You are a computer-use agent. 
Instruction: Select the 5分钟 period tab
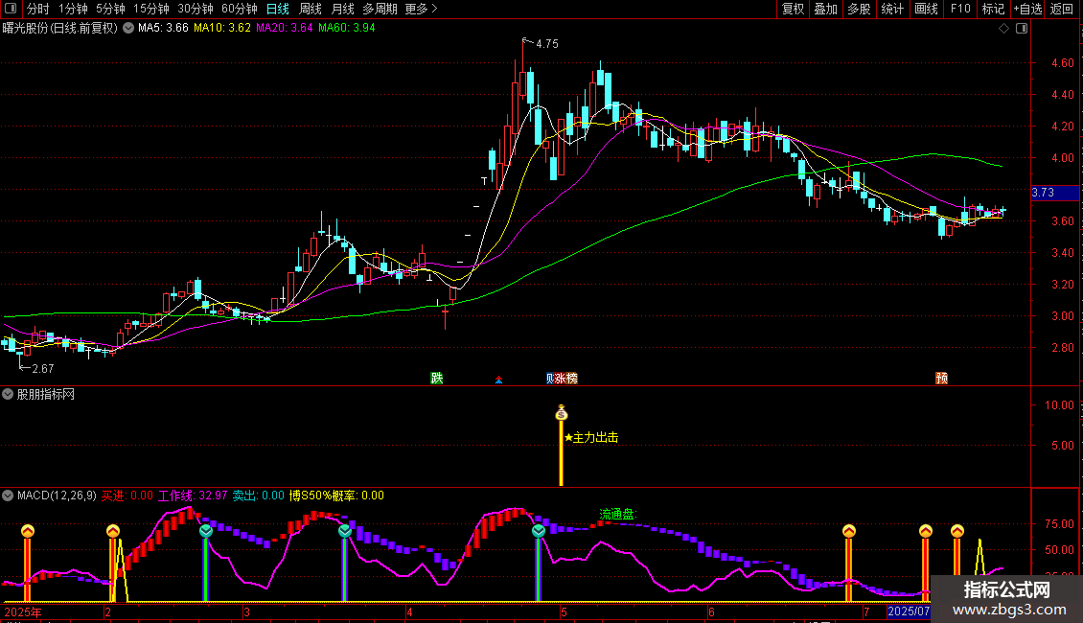click(x=110, y=9)
